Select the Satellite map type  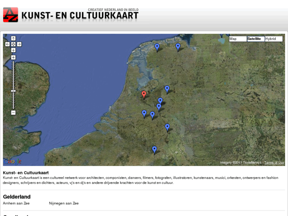[256, 39]
